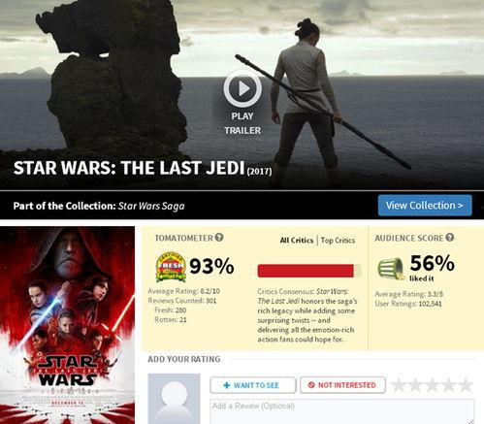Click the 93% Tomatometer score
This screenshot has height=424, width=484.
coord(211,266)
